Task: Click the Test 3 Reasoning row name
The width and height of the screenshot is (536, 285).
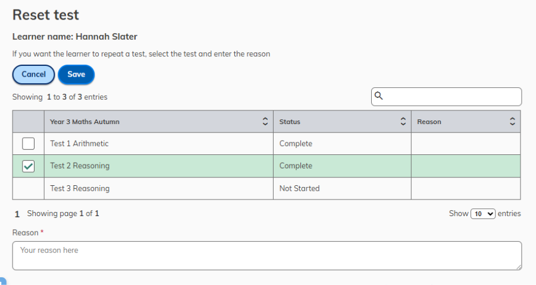Action: 80,188
